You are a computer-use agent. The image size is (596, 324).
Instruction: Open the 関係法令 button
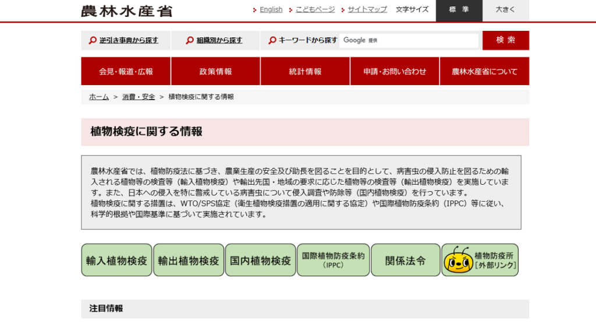click(x=405, y=260)
